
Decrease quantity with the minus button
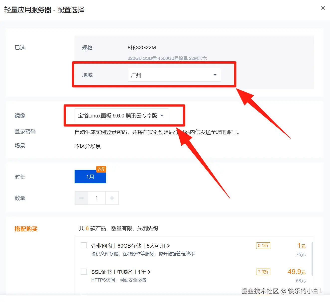tap(81, 198)
